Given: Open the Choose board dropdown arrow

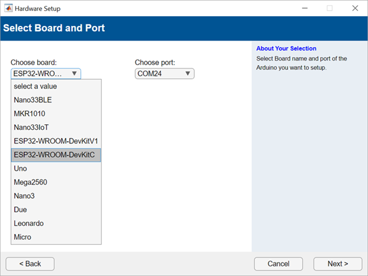Looking at the screenshot, I should click(x=74, y=73).
